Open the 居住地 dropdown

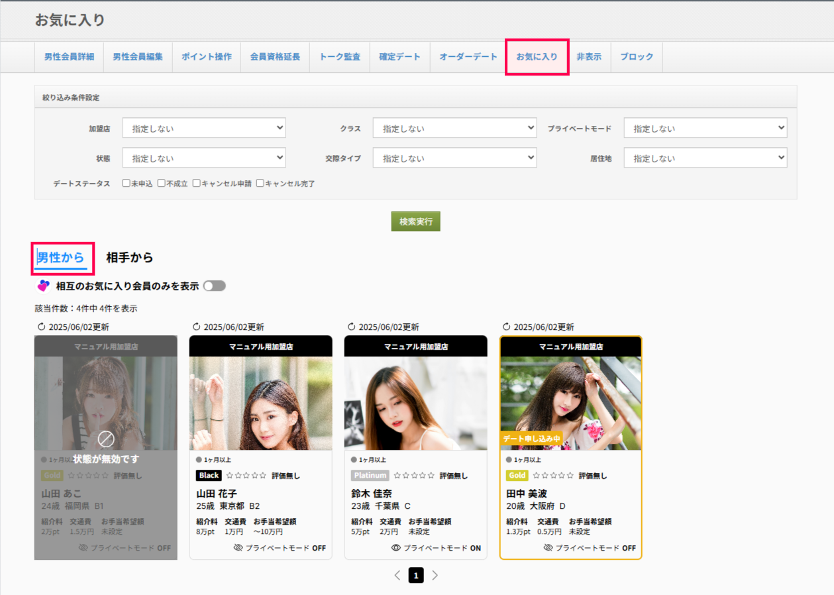pos(705,158)
